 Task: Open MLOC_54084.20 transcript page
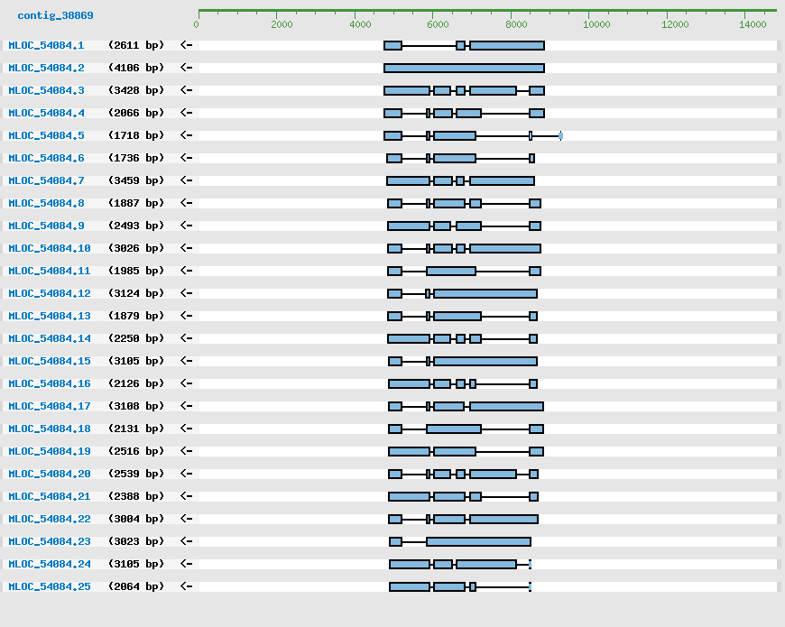point(50,474)
